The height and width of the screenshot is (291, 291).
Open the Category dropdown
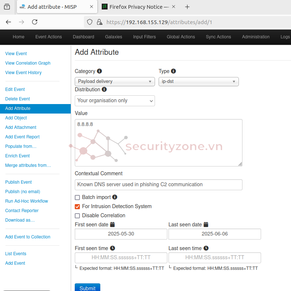point(115,81)
